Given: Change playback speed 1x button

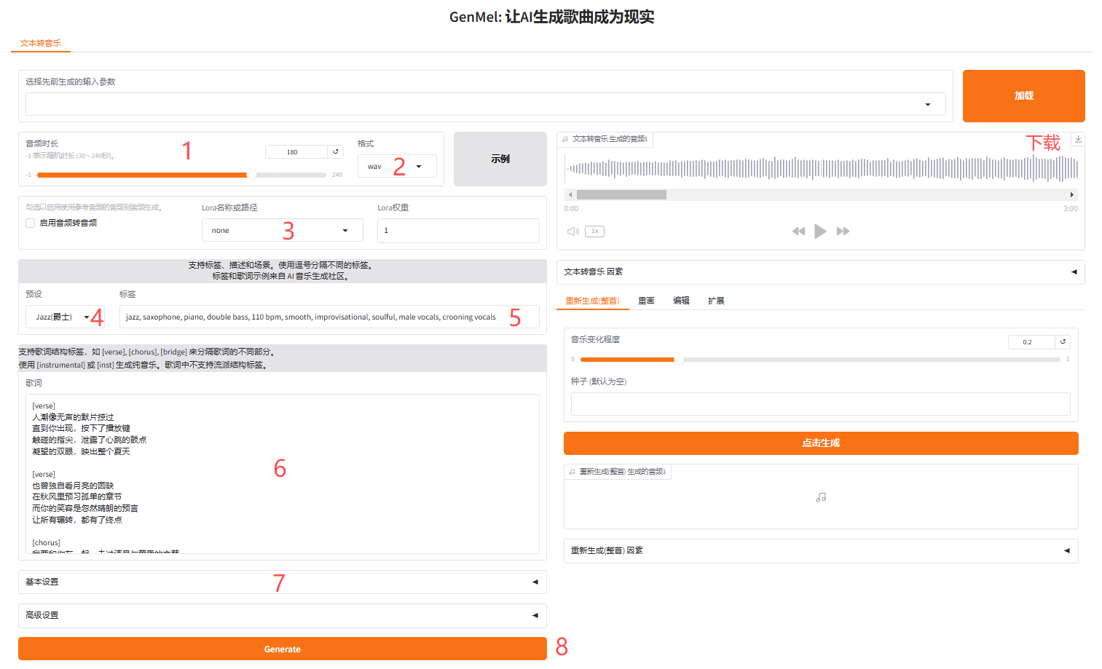Looking at the screenshot, I should point(595,231).
